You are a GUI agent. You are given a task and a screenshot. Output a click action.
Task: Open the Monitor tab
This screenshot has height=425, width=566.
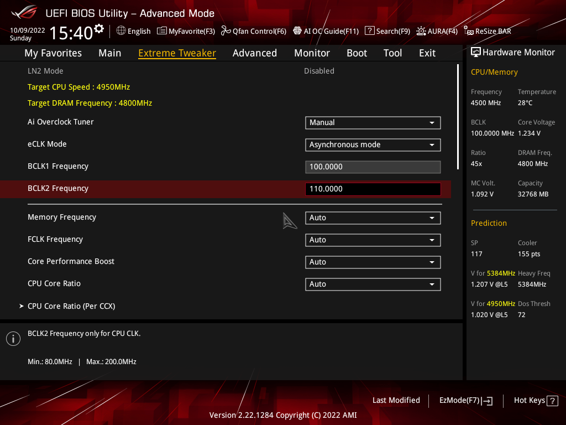tap(312, 53)
